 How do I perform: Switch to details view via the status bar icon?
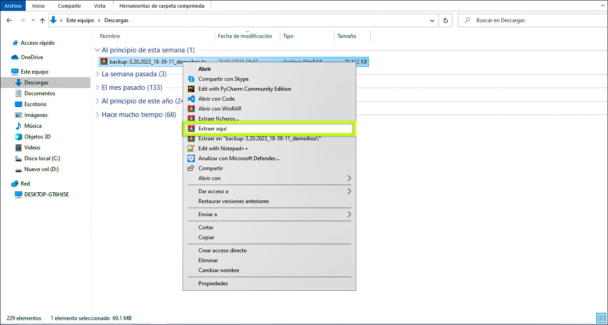pyautogui.click(x=601, y=318)
